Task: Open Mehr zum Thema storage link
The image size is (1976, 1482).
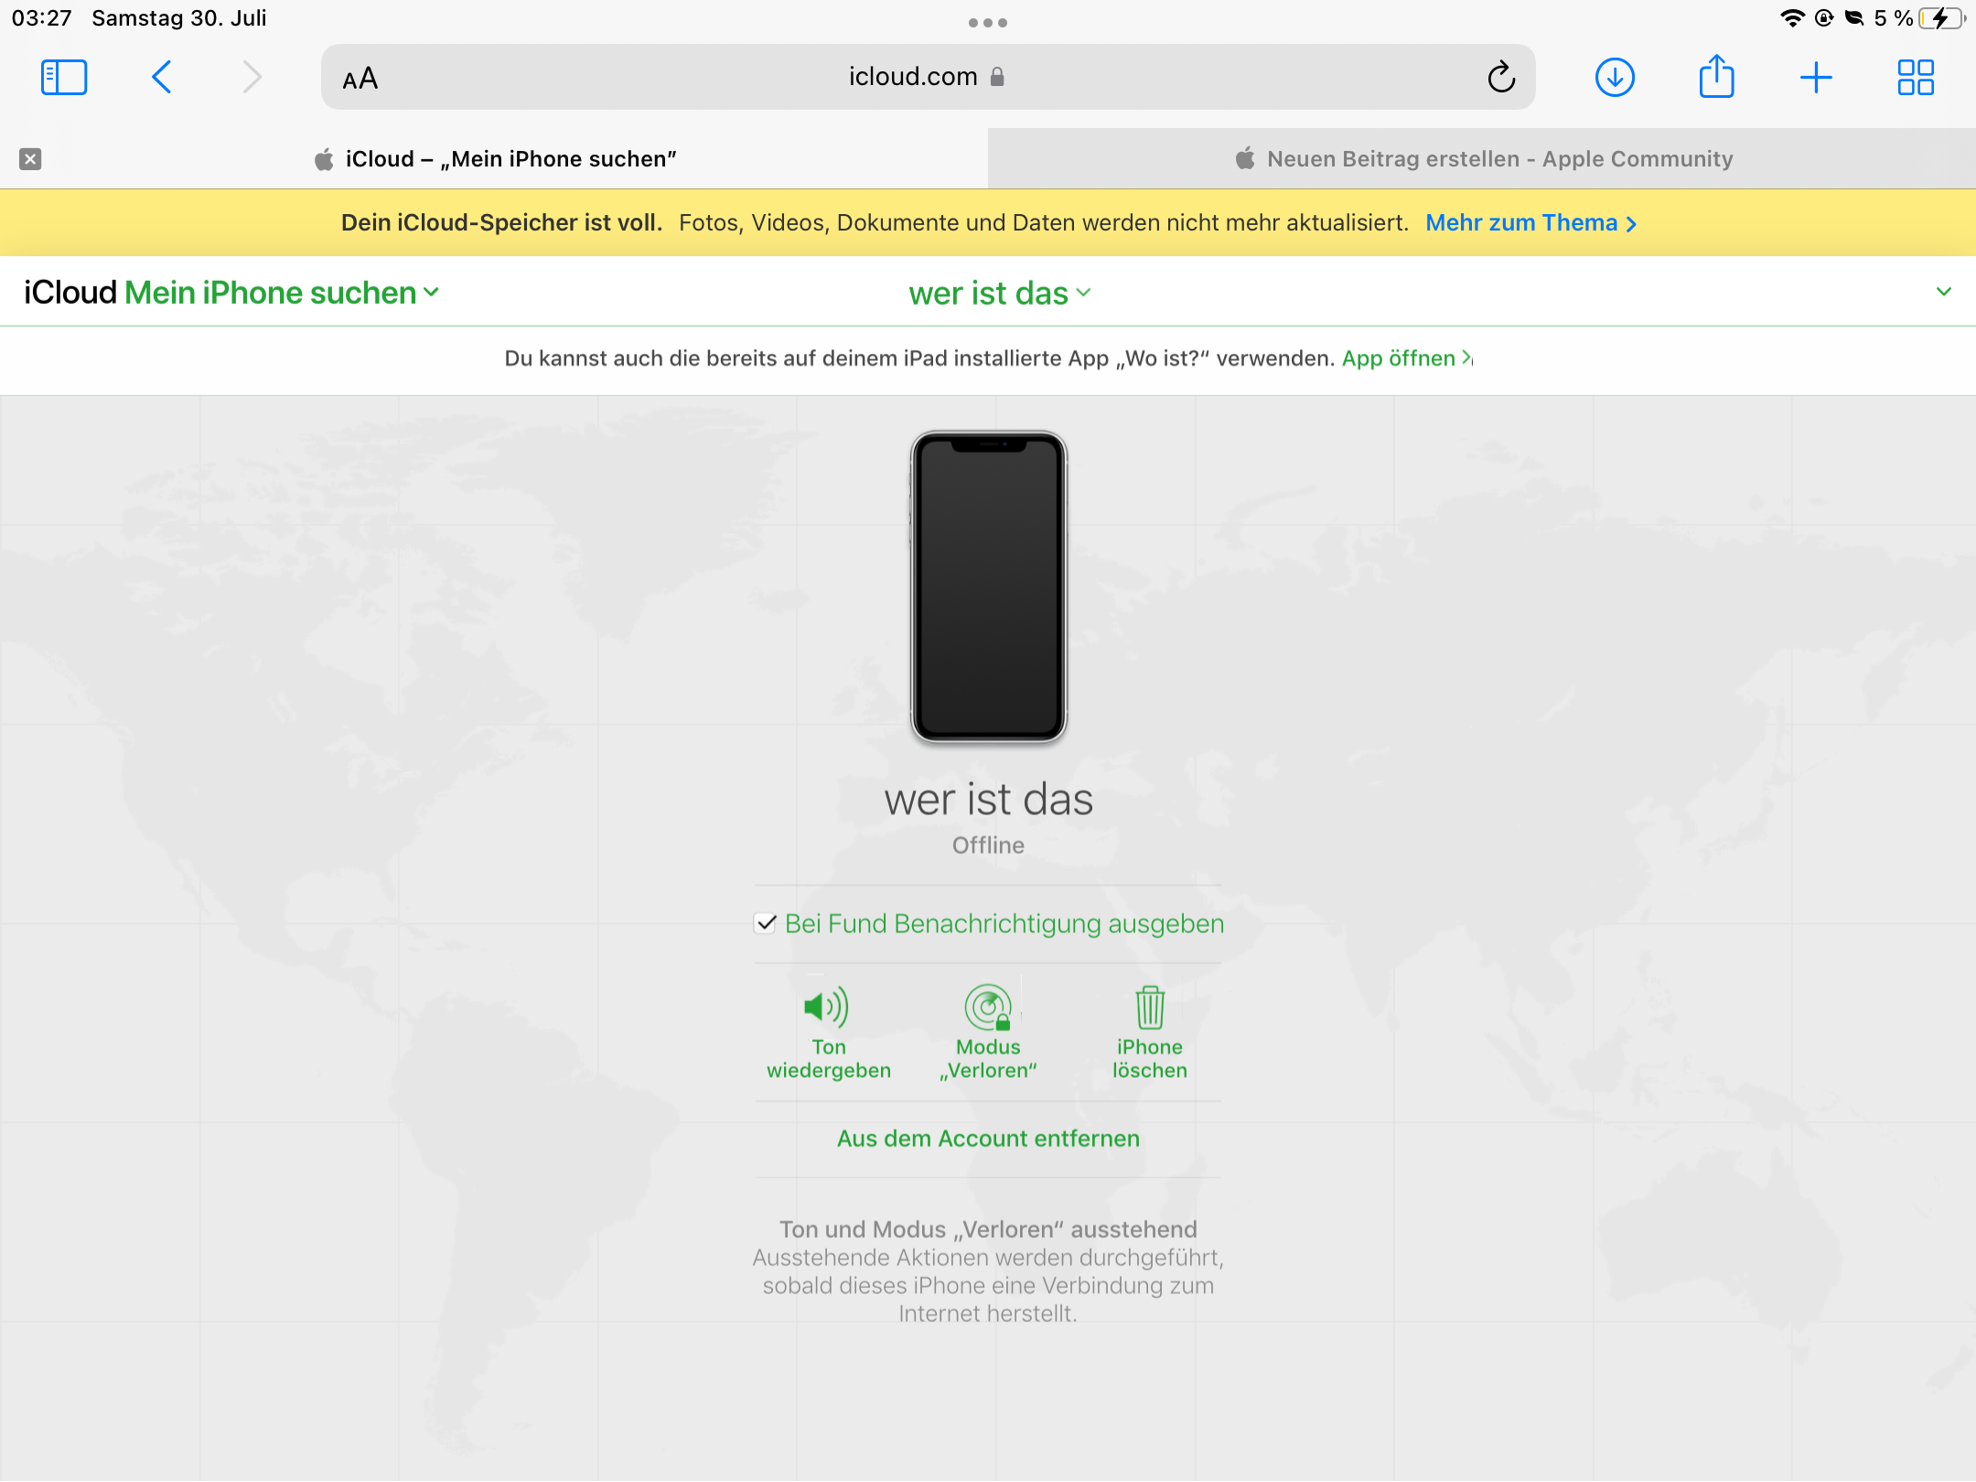Action: coord(1530,223)
